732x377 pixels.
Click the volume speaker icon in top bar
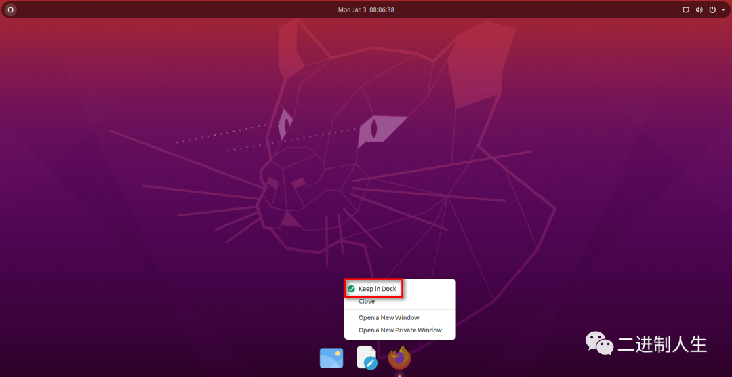pyautogui.click(x=699, y=9)
